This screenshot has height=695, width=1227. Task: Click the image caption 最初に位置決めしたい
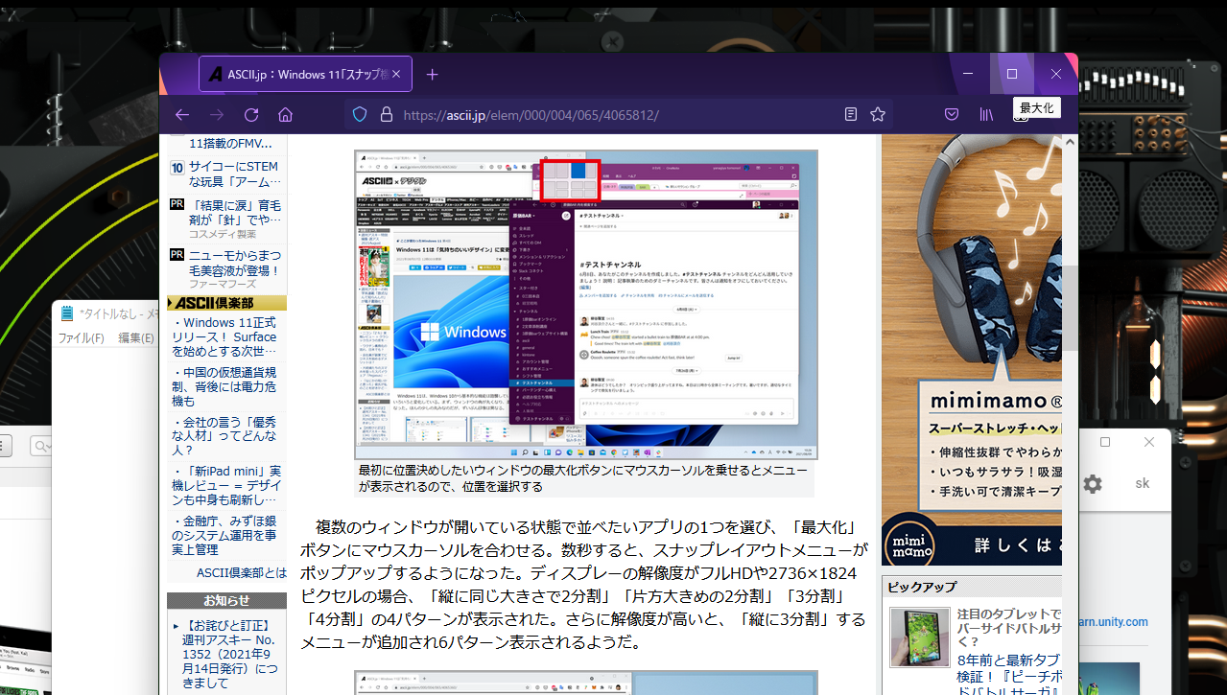point(582,478)
